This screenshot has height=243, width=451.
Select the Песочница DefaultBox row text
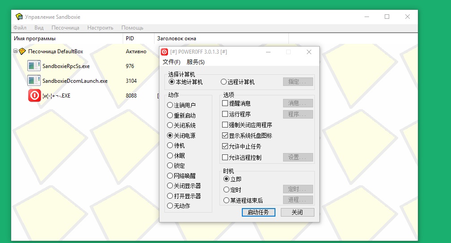click(x=56, y=51)
